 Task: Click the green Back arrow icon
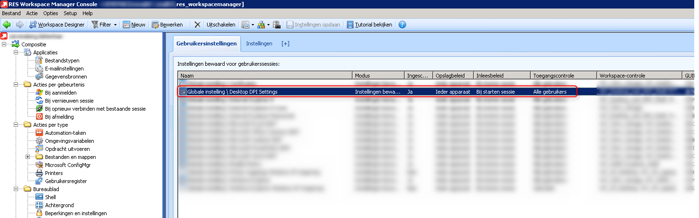pyautogui.click(x=7, y=25)
